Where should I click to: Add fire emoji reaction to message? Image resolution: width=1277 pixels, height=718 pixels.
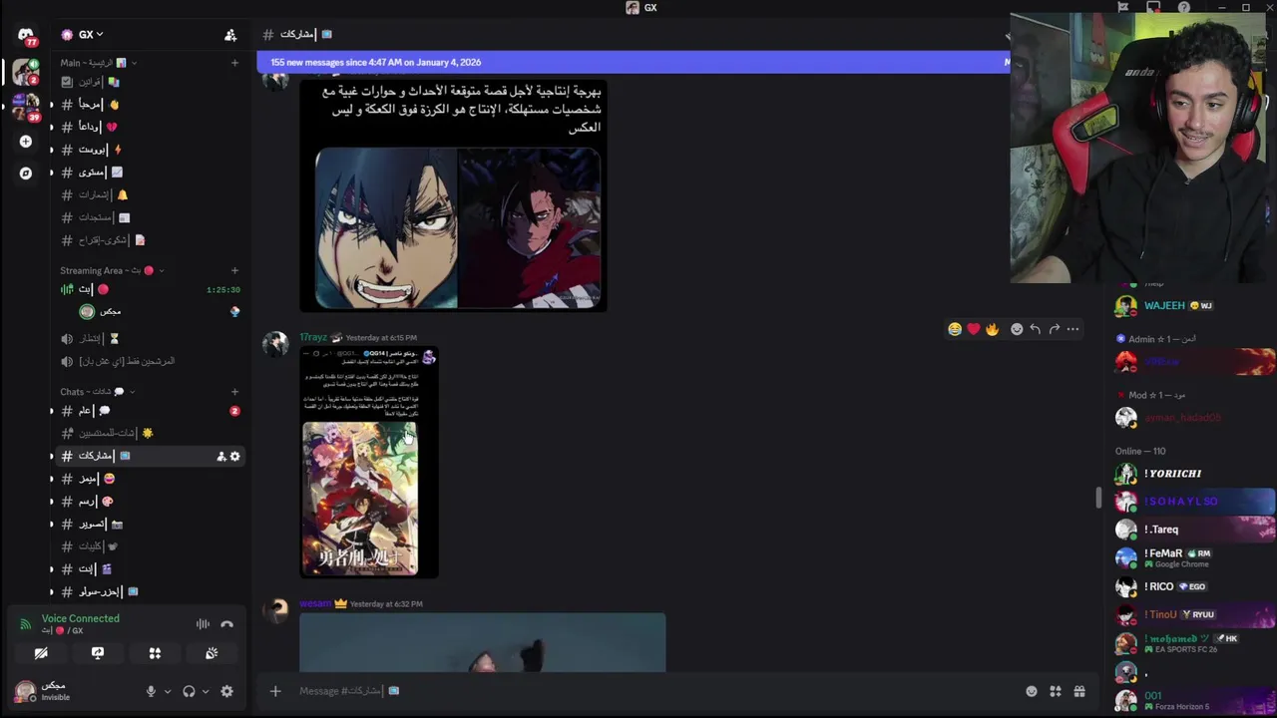992,329
